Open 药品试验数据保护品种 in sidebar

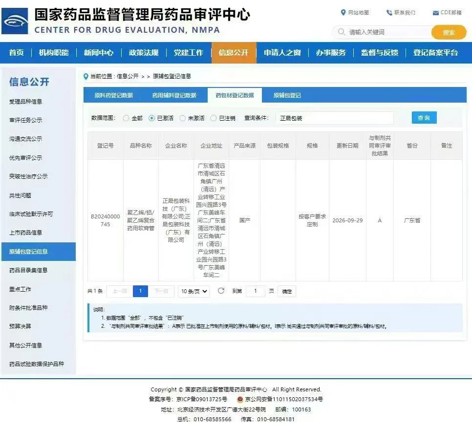[37, 364]
